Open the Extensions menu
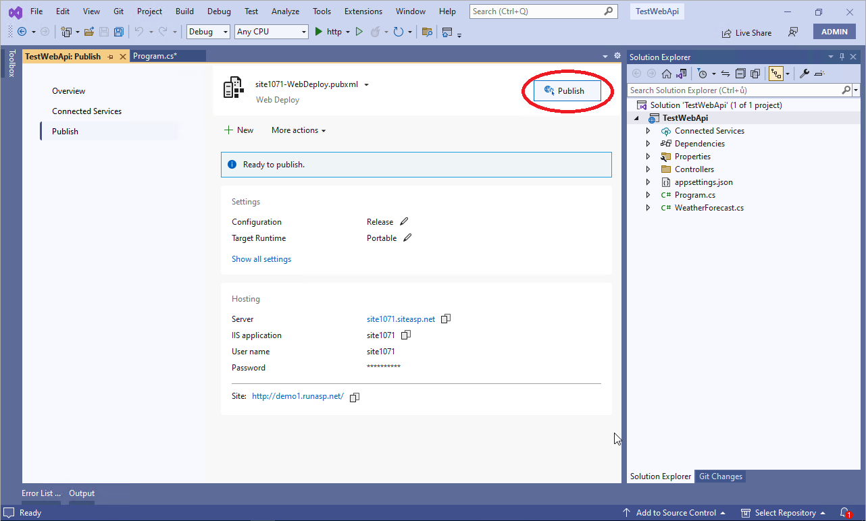The image size is (866, 521). (363, 11)
